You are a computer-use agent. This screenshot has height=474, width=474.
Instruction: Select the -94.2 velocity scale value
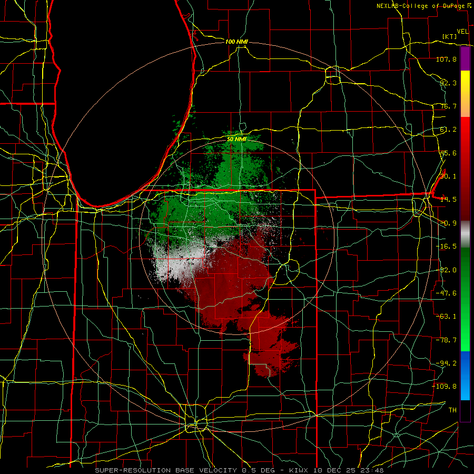click(446, 363)
